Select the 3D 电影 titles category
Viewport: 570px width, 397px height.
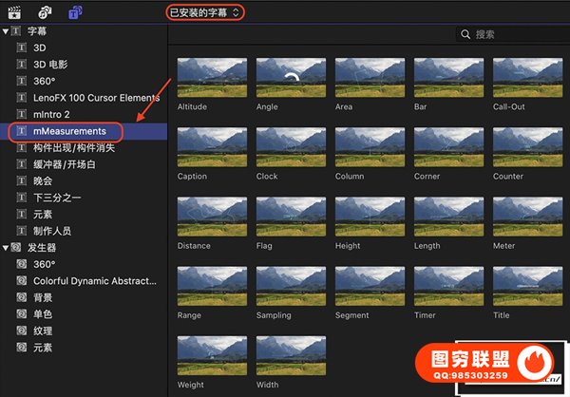pyautogui.click(x=50, y=65)
